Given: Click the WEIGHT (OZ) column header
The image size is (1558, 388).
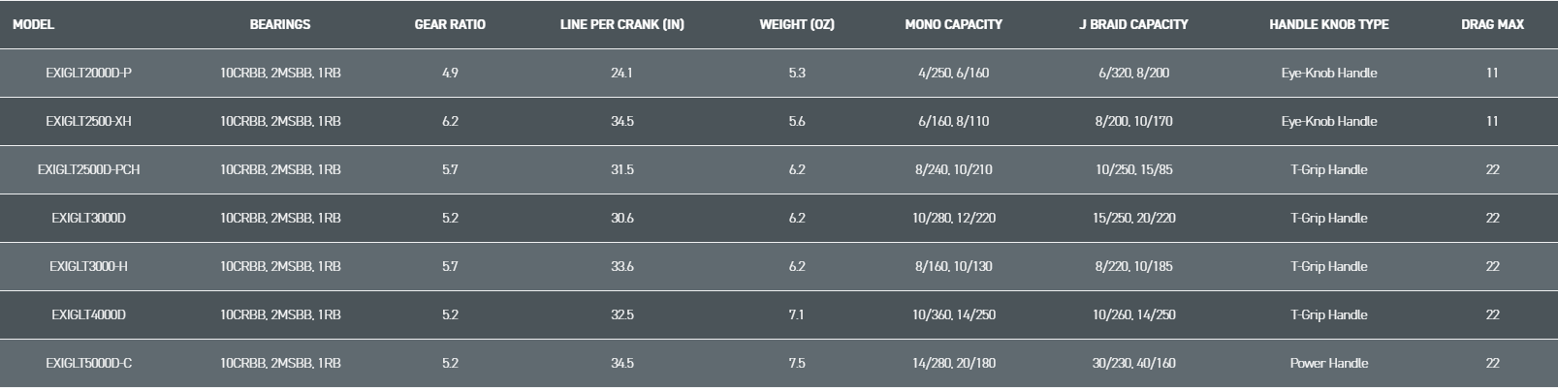Looking at the screenshot, I should [x=797, y=24].
